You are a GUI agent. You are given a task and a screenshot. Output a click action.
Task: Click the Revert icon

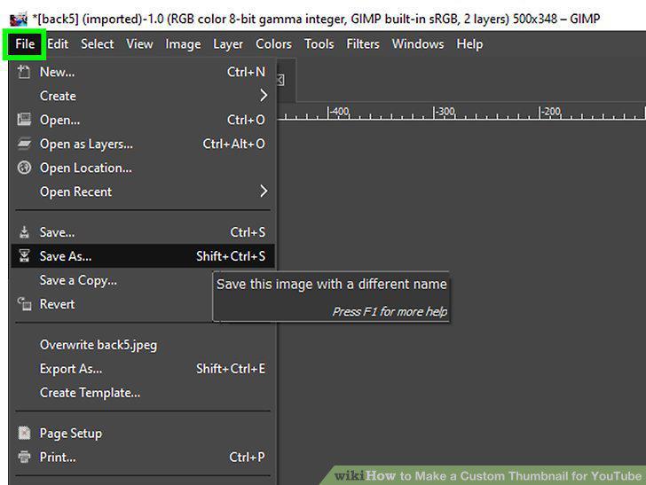24,304
